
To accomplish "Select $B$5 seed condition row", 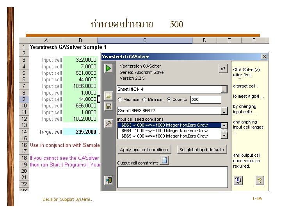I will [x=169, y=136].
